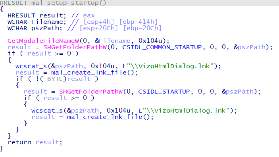Viewport: 279px width, 157px height.
Task: Click the [esp+20Ch] comment
Action: (x=99, y=28)
